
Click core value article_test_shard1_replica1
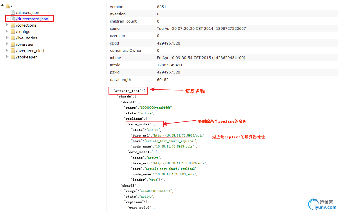pos(171,141)
